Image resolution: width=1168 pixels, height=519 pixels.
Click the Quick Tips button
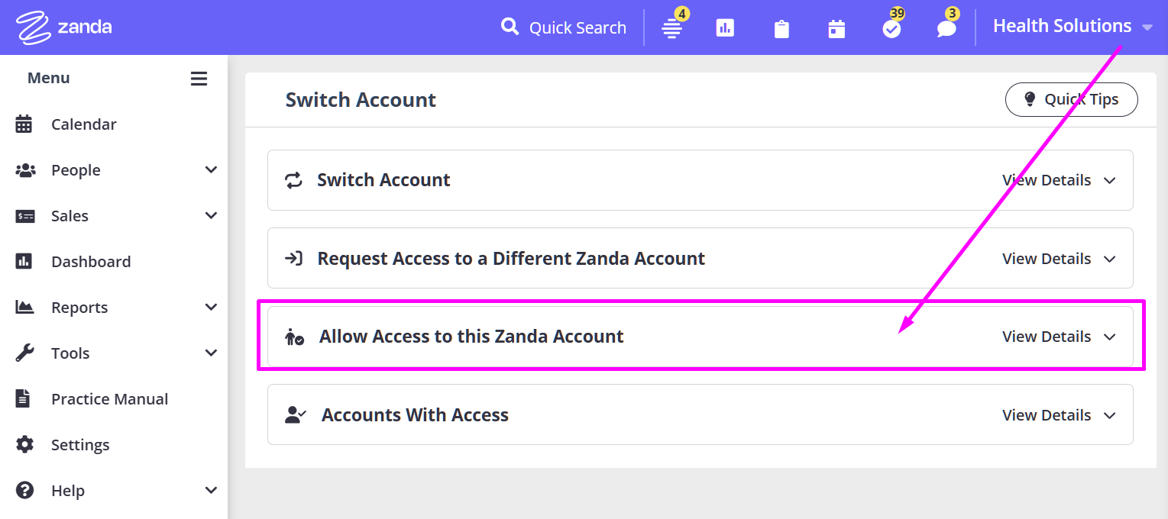pos(1071,99)
